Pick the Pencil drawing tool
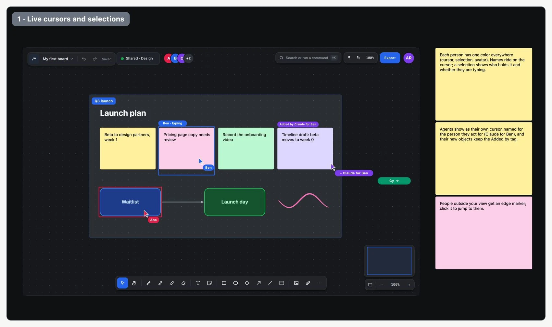The image size is (552, 327). [x=148, y=283]
